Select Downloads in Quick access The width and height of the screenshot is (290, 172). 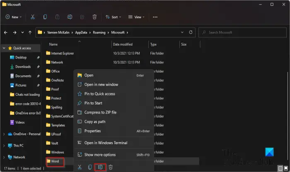click(23, 67)
